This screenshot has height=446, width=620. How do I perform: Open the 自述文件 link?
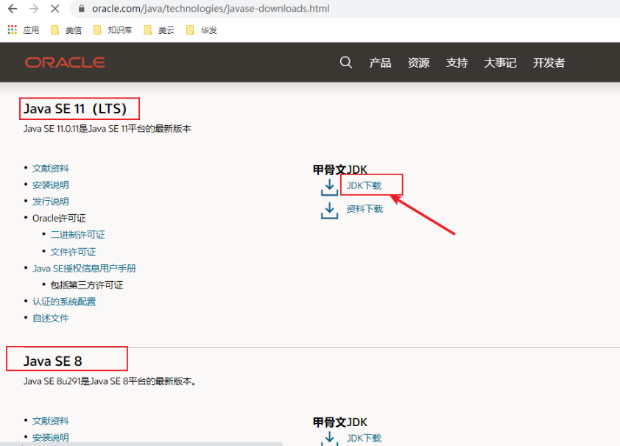51,319
